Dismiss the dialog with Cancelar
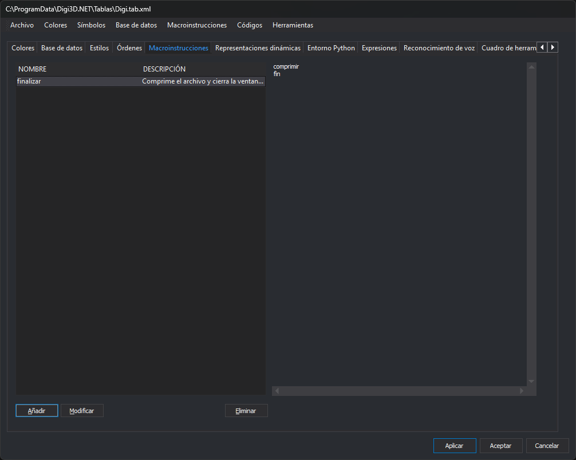 pos(547,446)
